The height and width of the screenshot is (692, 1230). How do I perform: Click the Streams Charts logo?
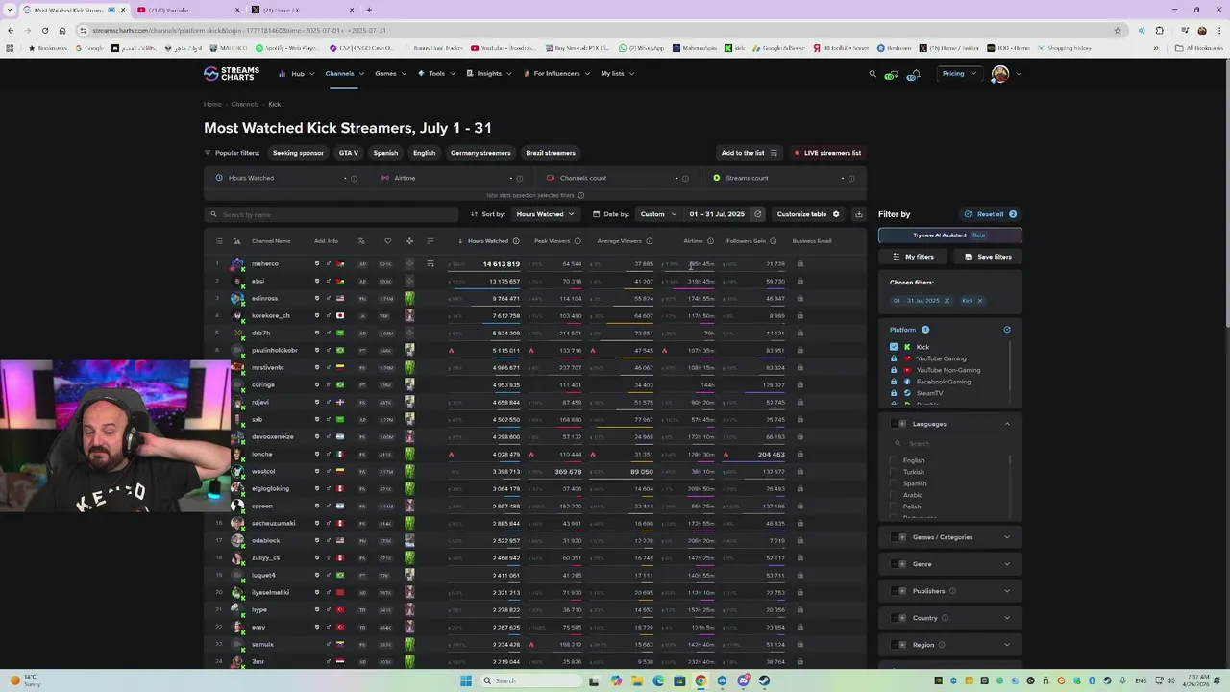pos(232,74)
